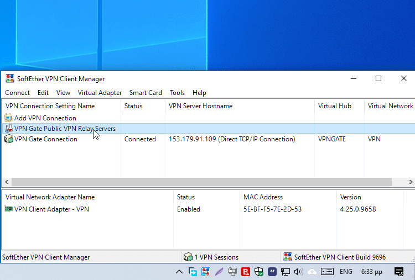Open the clock showing 6:33 μμ

point(372,272)
